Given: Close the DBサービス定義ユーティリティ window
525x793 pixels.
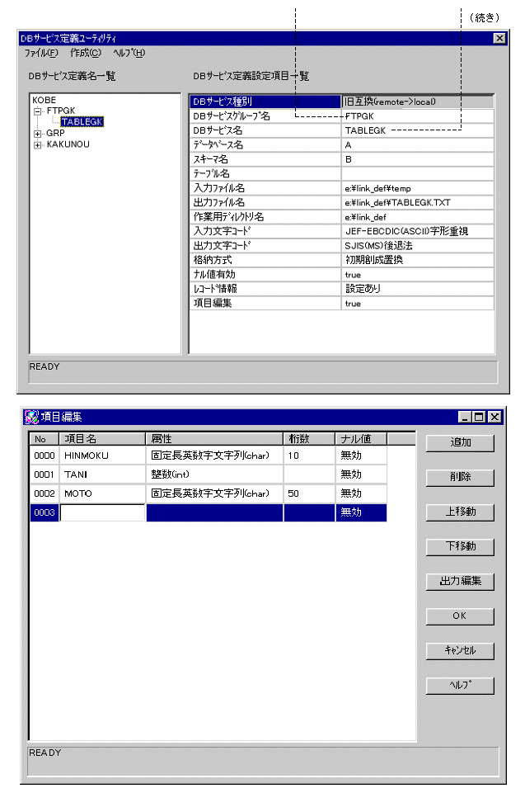Looking at the screenshot, I should click(499, 38).
